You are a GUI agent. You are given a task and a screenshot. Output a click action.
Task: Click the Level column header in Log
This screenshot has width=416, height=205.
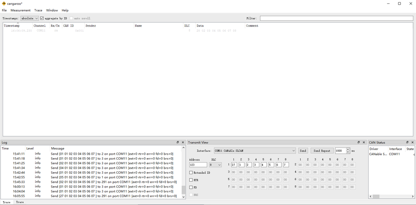click(38, 148)
